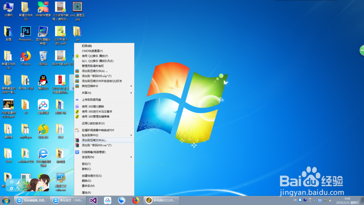364x205 pixels.
Task: Choose 使用 360强力删除
Action: pos(104,106)
